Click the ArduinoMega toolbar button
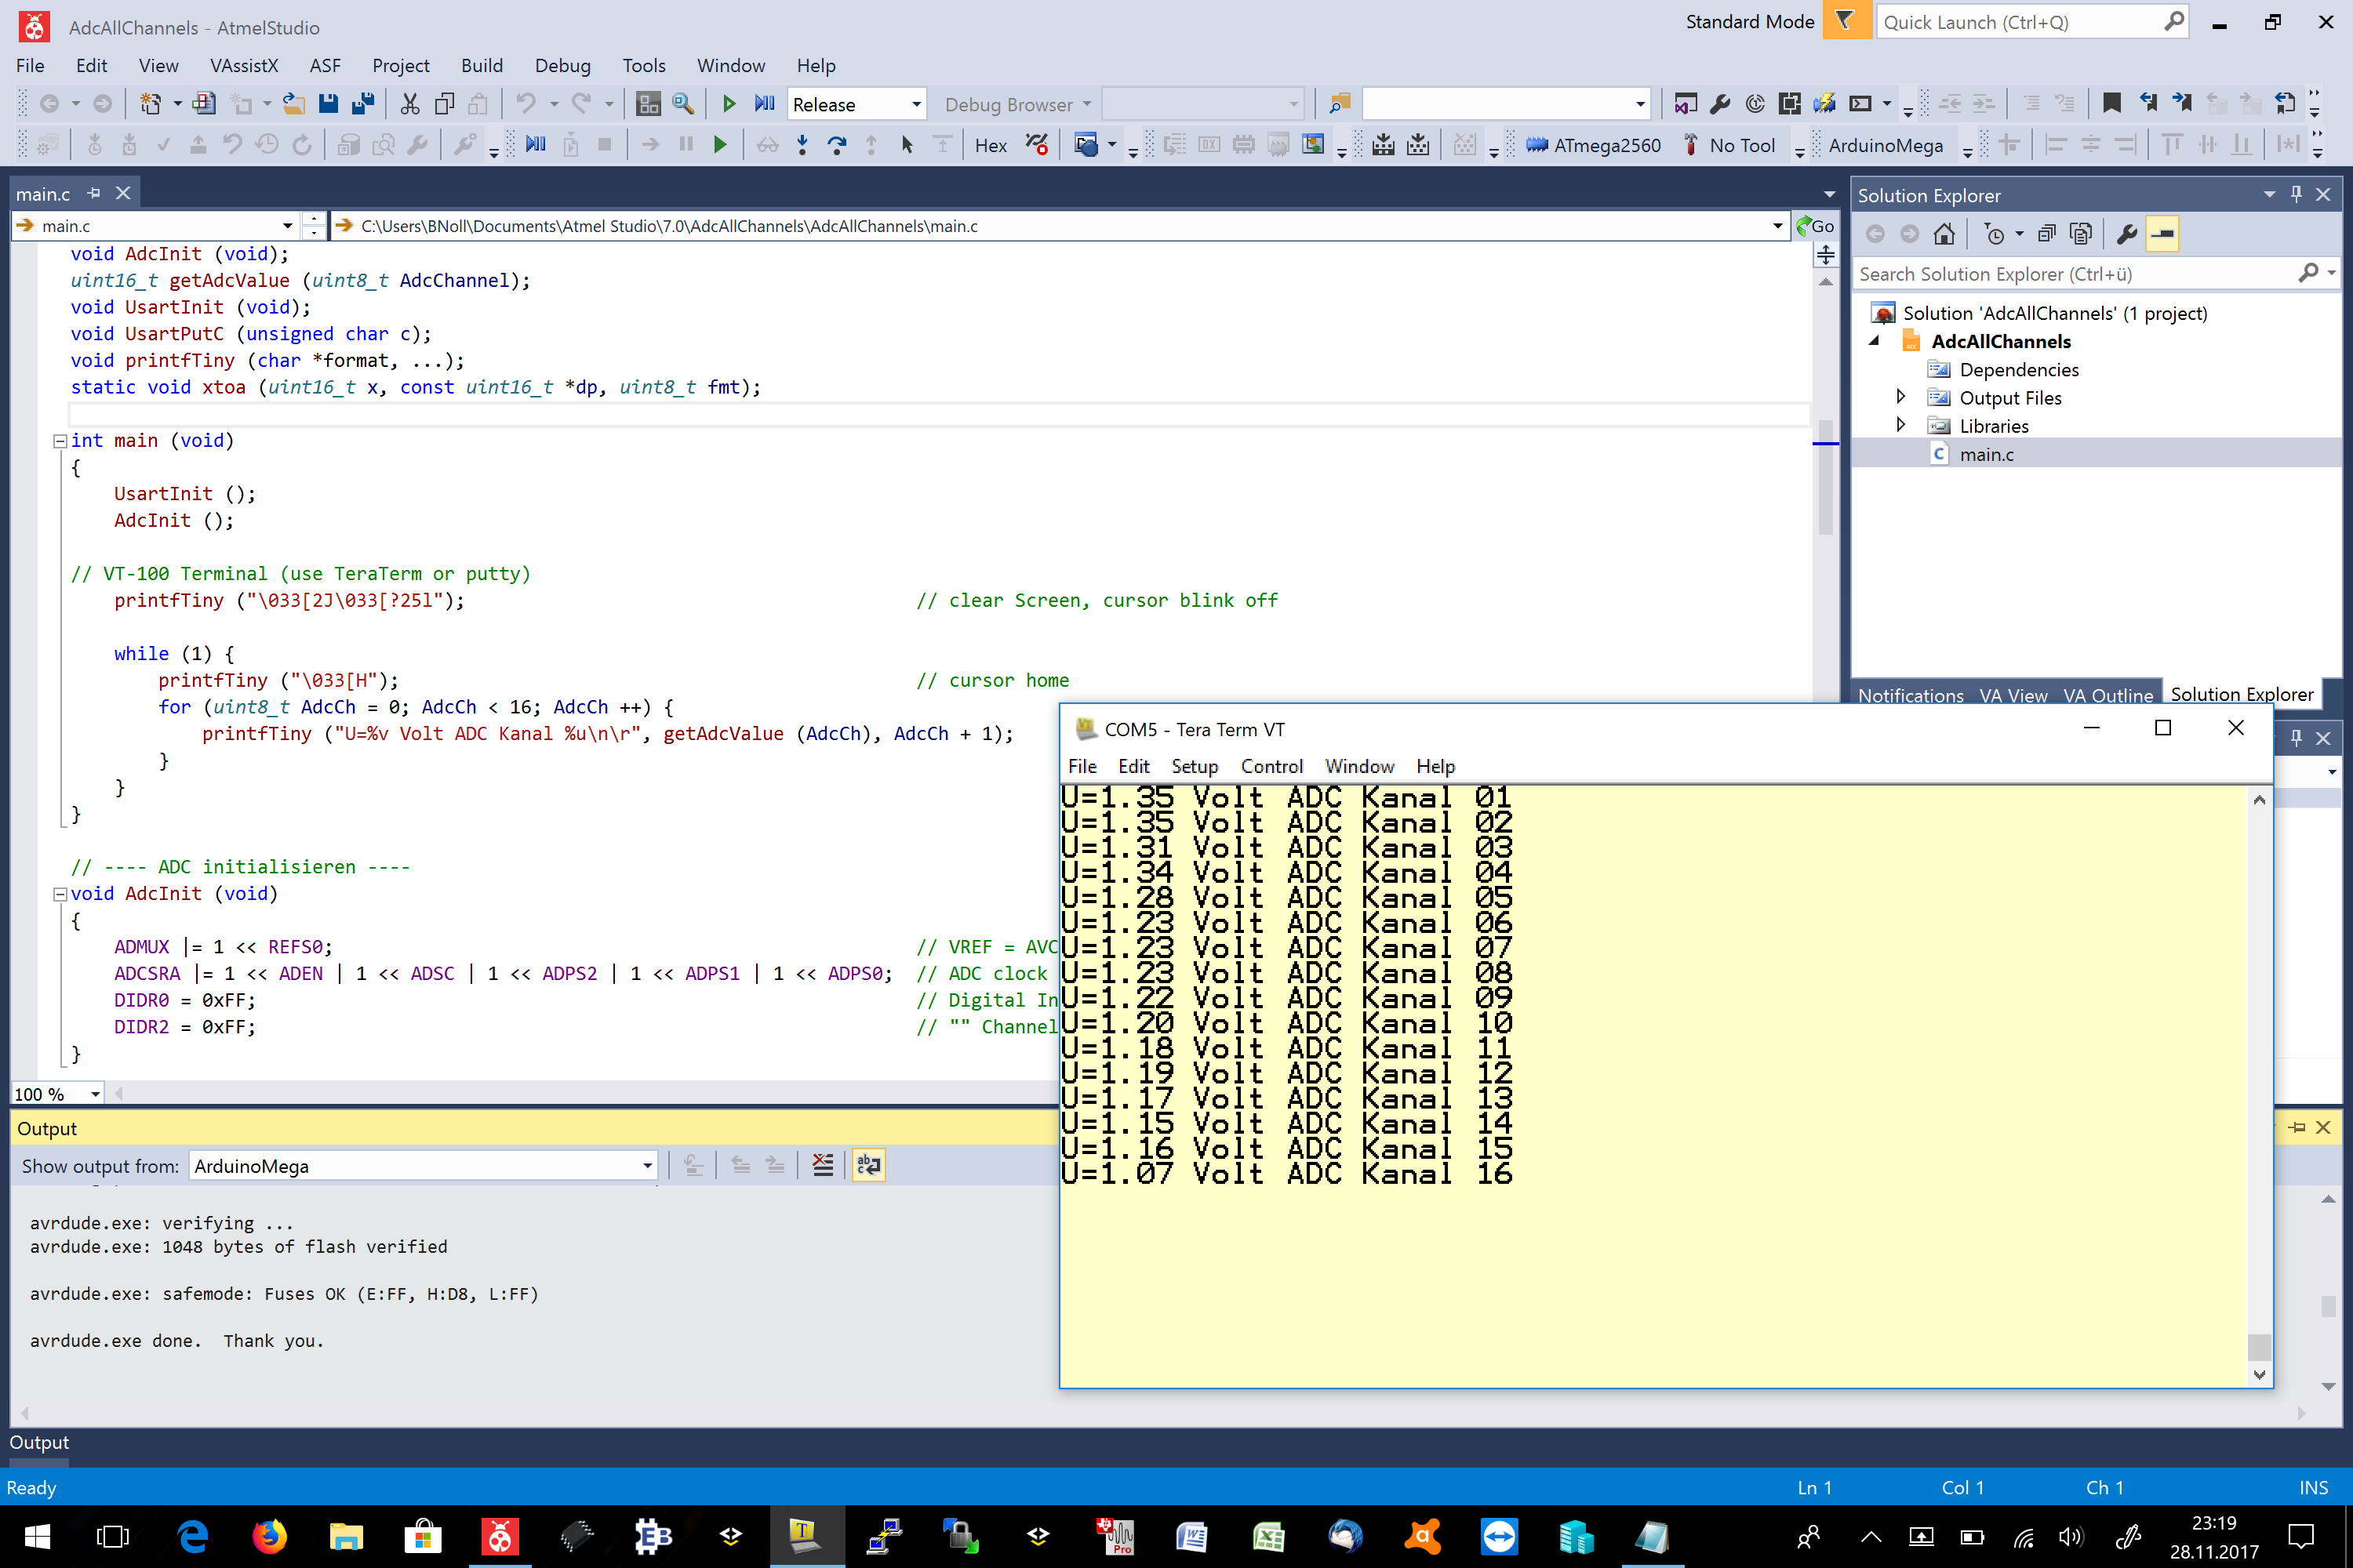The width and height of the screenshot is (2353, 1568). (x=1885, y=145)
